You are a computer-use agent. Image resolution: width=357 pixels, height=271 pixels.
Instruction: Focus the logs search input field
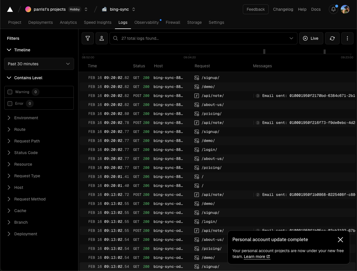point(203,38)
